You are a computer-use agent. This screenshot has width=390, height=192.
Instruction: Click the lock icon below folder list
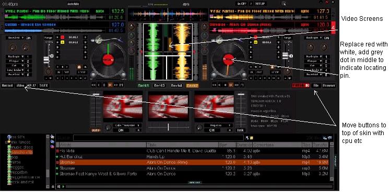point(53,186)
